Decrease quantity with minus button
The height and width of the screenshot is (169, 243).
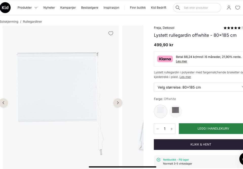[x=157, y=129]
